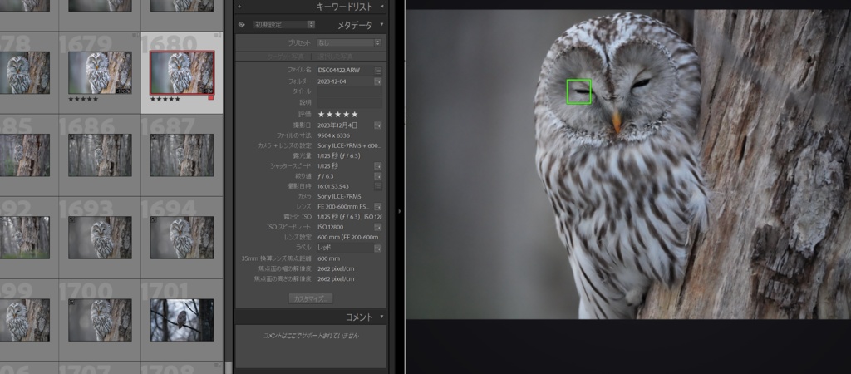This screenshot has height=374, width=851.
Task: Click the arrow icon beside ISO 12800
Action: 378,227
